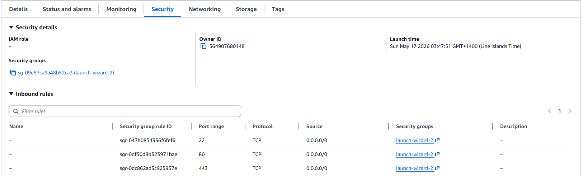The image size is (583, 176).
Task: Select rule ID sgr-0dc862ad3c925957e
Action: (149, 168)
